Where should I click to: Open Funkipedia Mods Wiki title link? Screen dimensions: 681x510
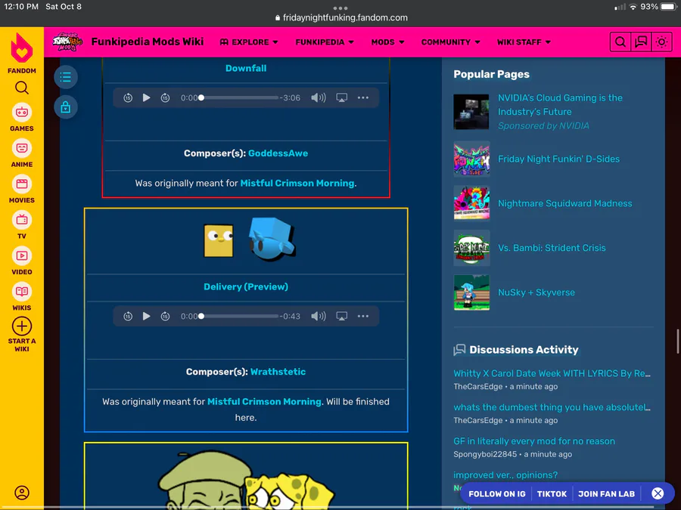point(148,42)
